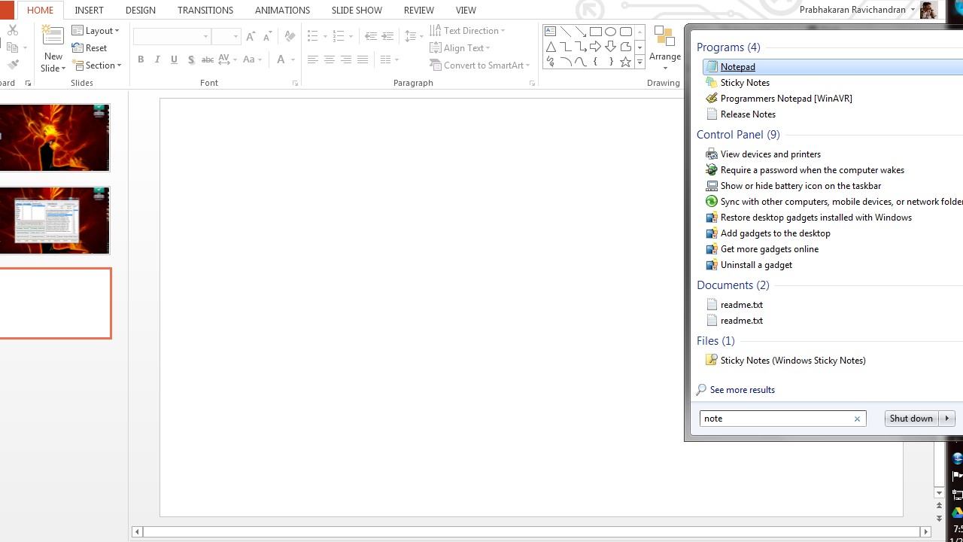Click See more results link
Image resolution: width=963 pixels, height=542 pixels.
[x=742, y=390]
